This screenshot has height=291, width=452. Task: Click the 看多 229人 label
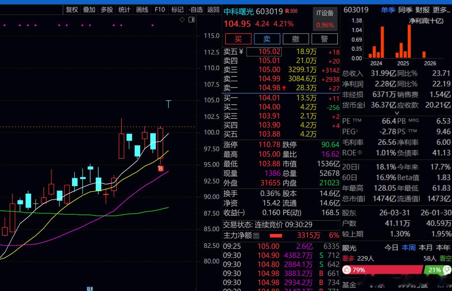358,258
